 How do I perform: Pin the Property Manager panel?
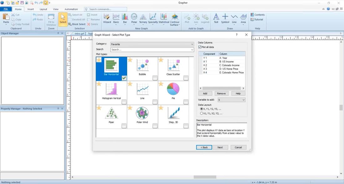58,109
